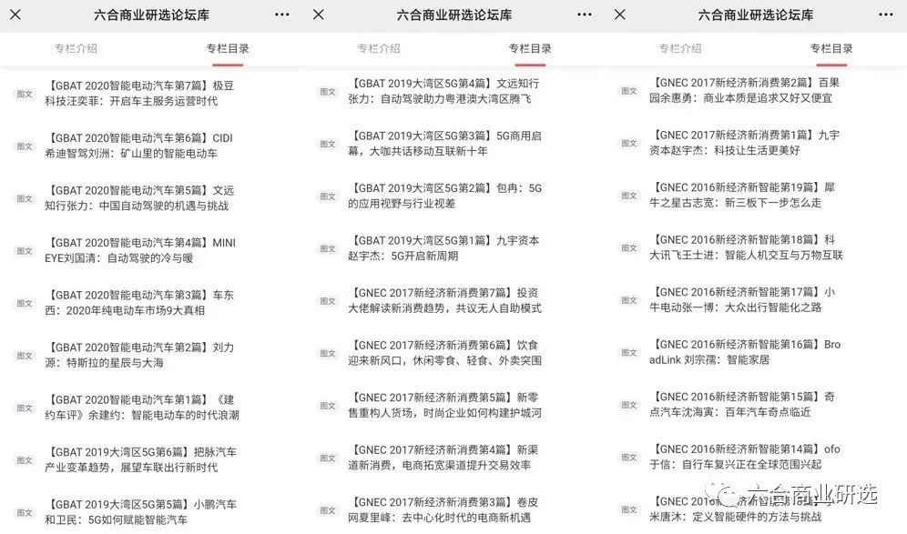
Task: Open article 九宇资本赵宇杰：5G开启新周期
Action: click(443, 248)
